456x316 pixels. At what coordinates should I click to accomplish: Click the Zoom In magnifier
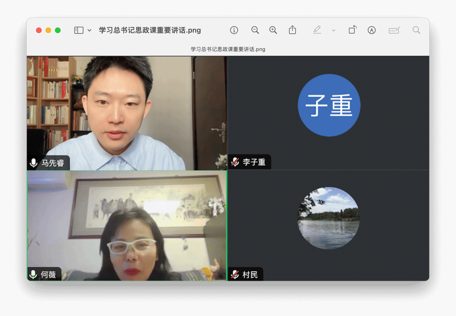273,30
